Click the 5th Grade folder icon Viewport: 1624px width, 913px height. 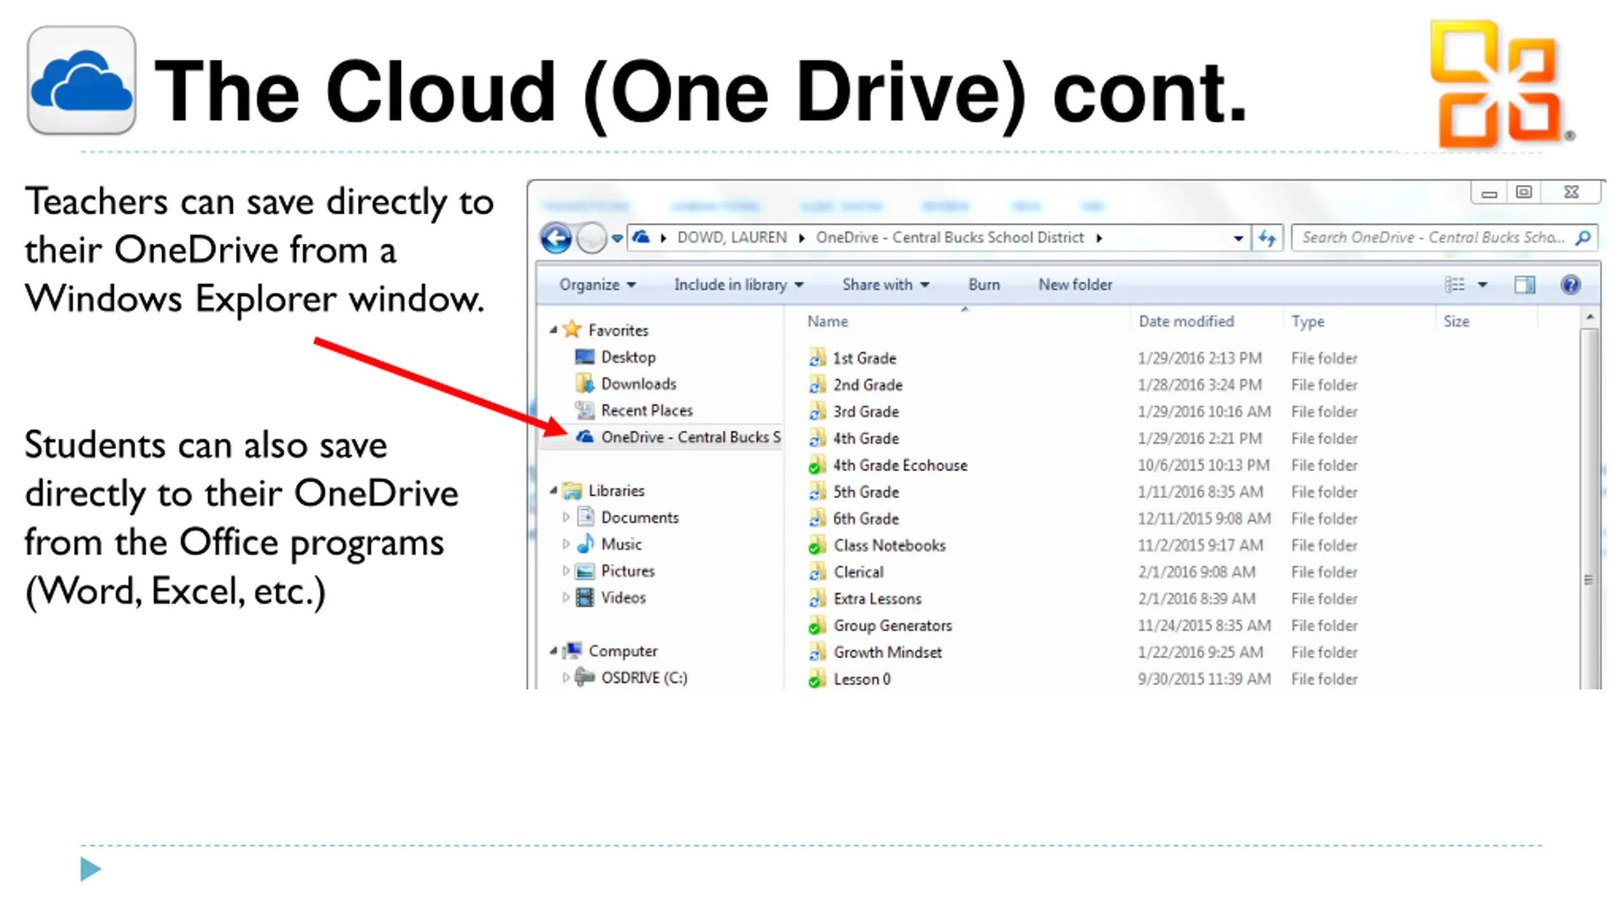[817, 492]
